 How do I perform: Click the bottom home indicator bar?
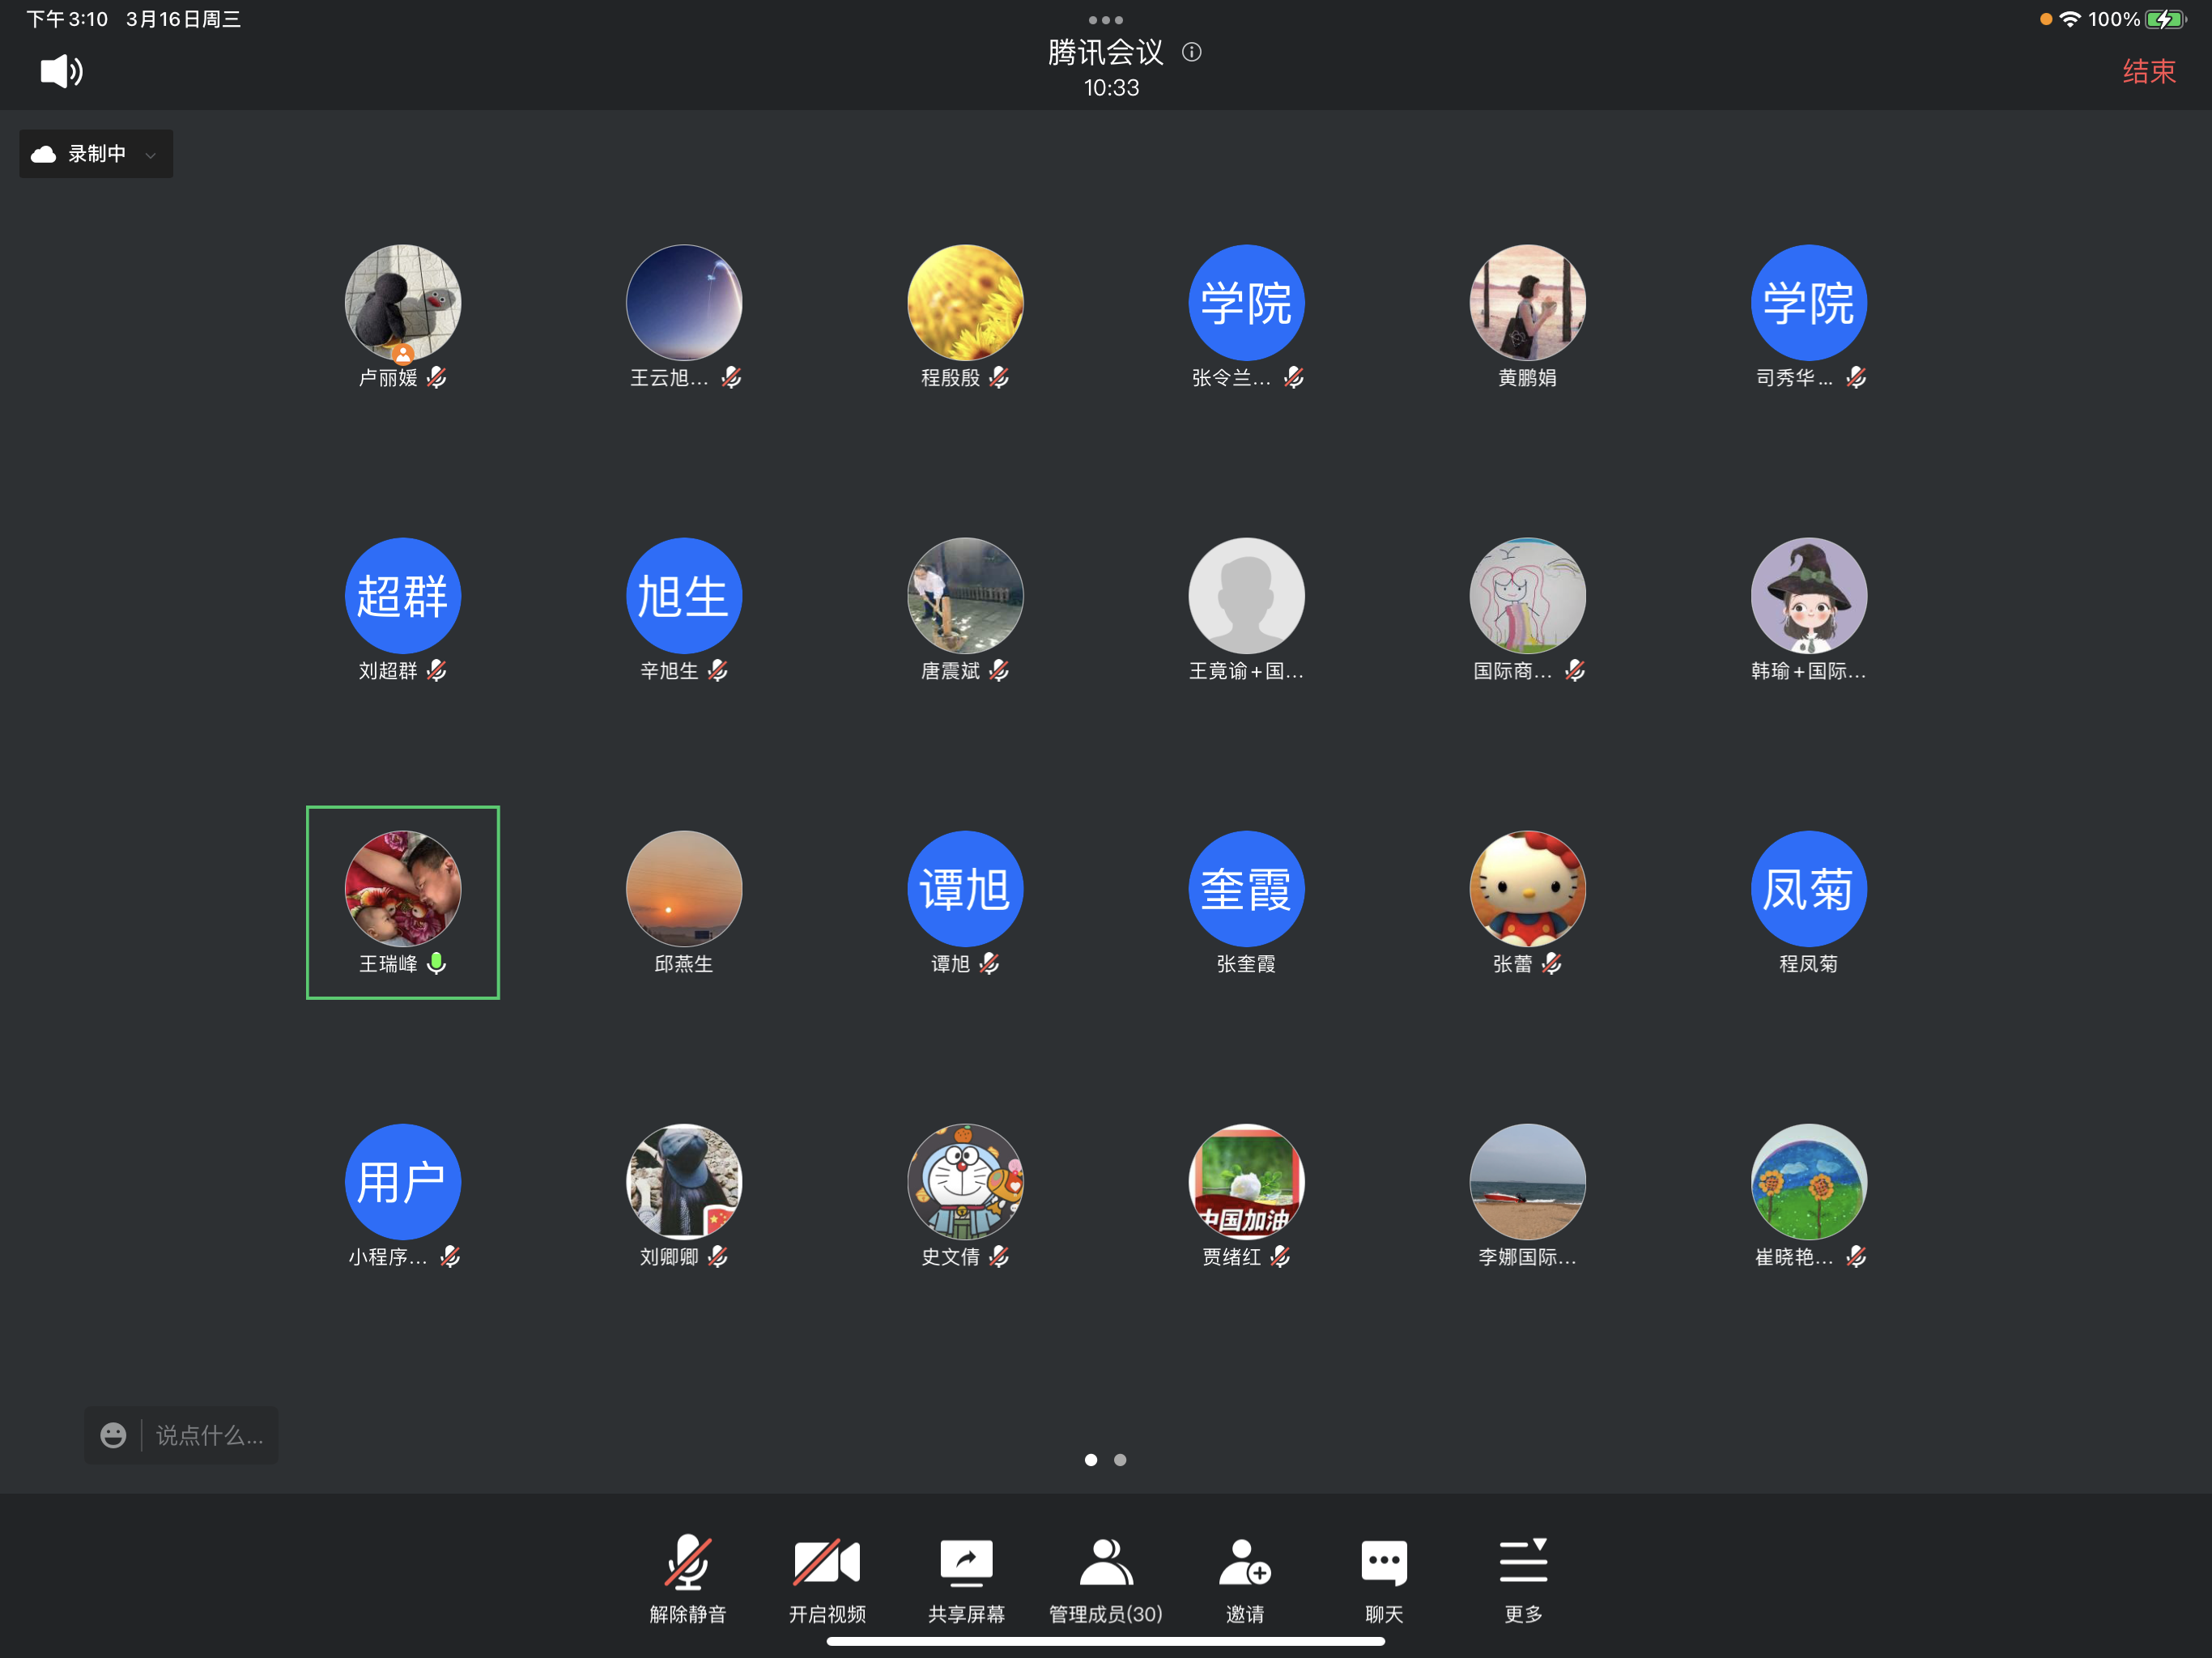1105,1641
